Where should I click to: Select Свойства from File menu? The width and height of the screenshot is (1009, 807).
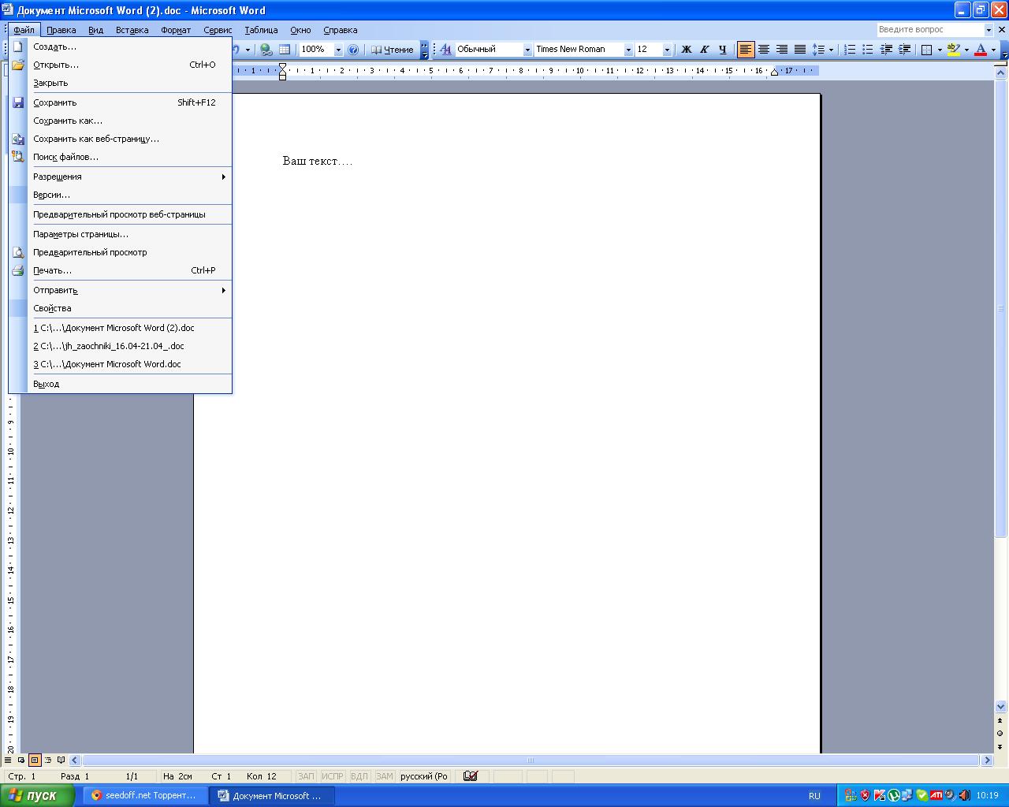click(121, 308)
